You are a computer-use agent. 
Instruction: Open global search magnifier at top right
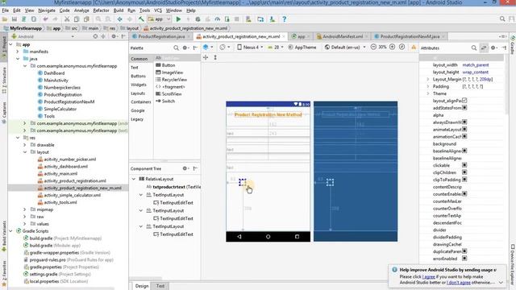coord(502,19)
